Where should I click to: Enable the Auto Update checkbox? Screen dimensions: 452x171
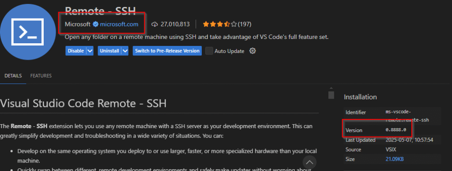209,51
